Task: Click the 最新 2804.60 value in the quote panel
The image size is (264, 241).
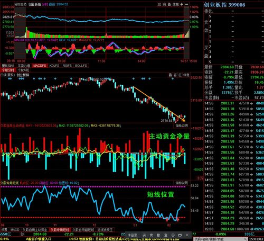Action: coord(227,67)
